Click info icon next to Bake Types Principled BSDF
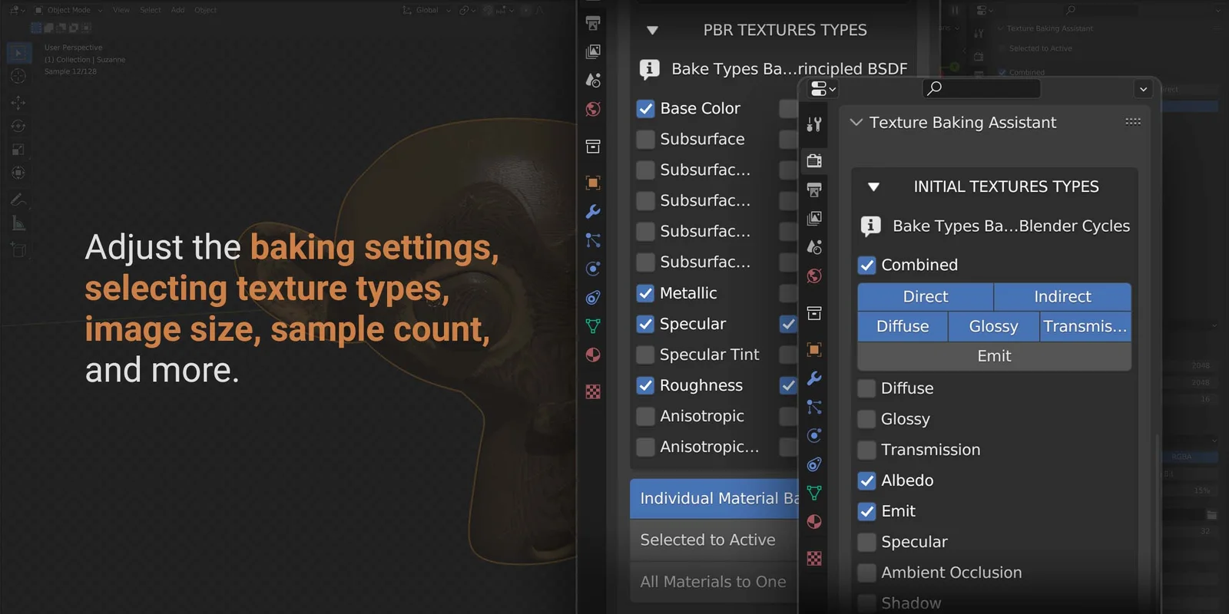This screenshot has height=614, width=1229. pos(650,69)
